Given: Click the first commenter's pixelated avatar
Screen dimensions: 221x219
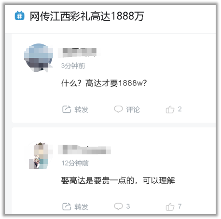Looking at the screenshot, I should click(x=39, y=57).
